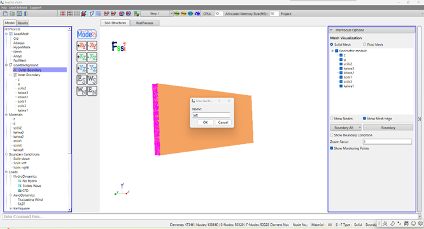
Task: Toggle Show Boundary Condition checkbox
Action: click(332, 135)
